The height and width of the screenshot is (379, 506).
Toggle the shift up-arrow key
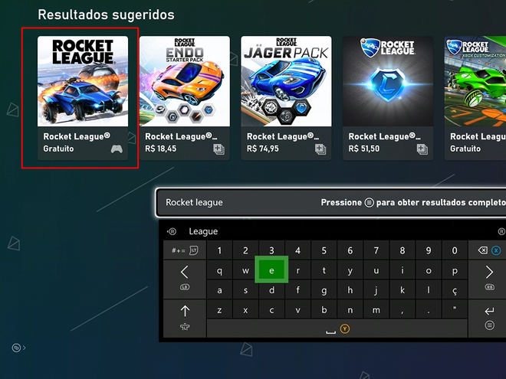tap(185, 311)
